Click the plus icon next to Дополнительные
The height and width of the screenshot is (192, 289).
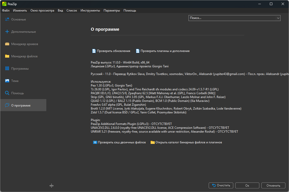click(7, 31)
